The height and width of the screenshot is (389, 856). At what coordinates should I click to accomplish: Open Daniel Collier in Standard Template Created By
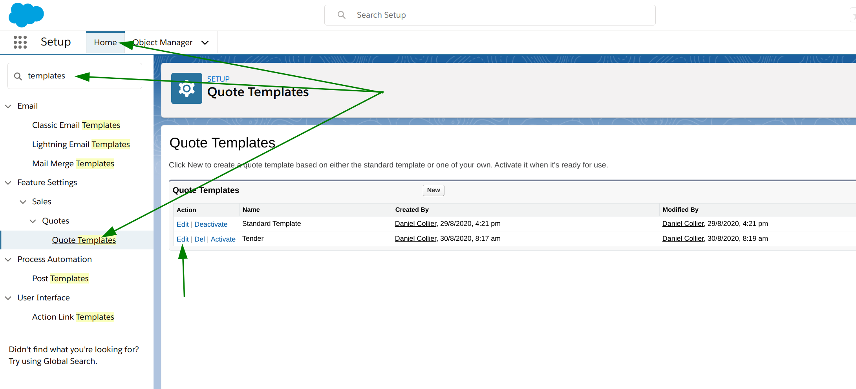pyautogui.click(x=415, y=224)
